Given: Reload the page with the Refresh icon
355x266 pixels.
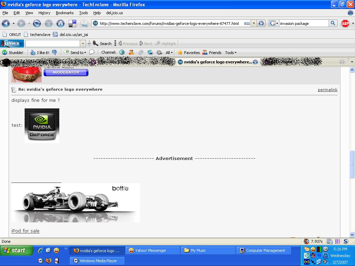Looking at the screenshot, I should coord(37,23).
